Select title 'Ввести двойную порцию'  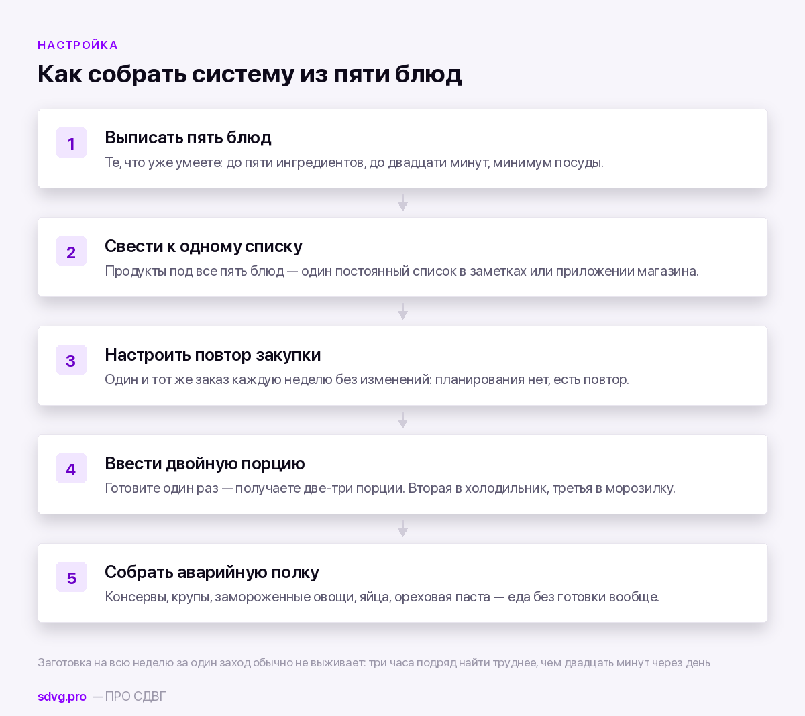[x=205, y=463]
